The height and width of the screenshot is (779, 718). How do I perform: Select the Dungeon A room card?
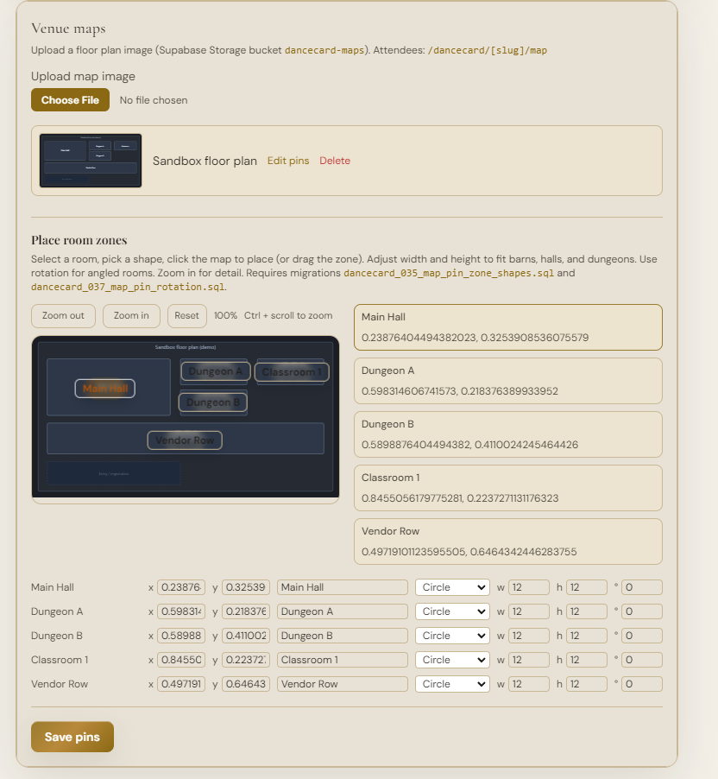coord(508,381)
